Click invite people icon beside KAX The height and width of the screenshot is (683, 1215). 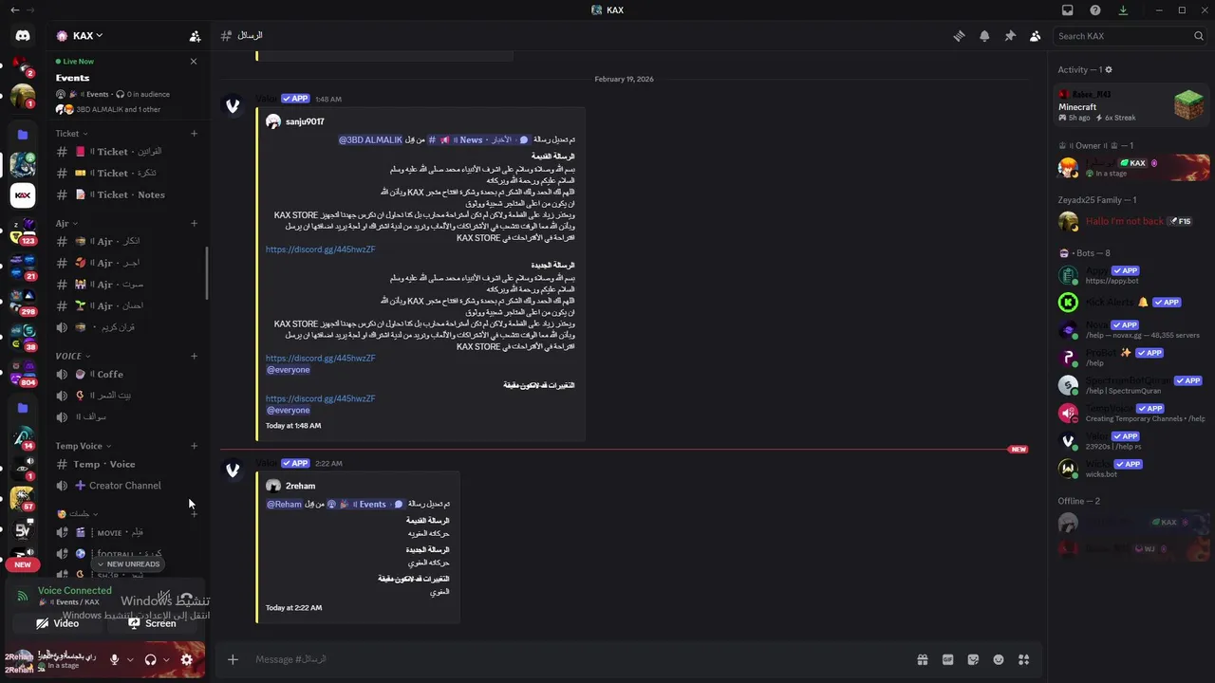(195, 36)
